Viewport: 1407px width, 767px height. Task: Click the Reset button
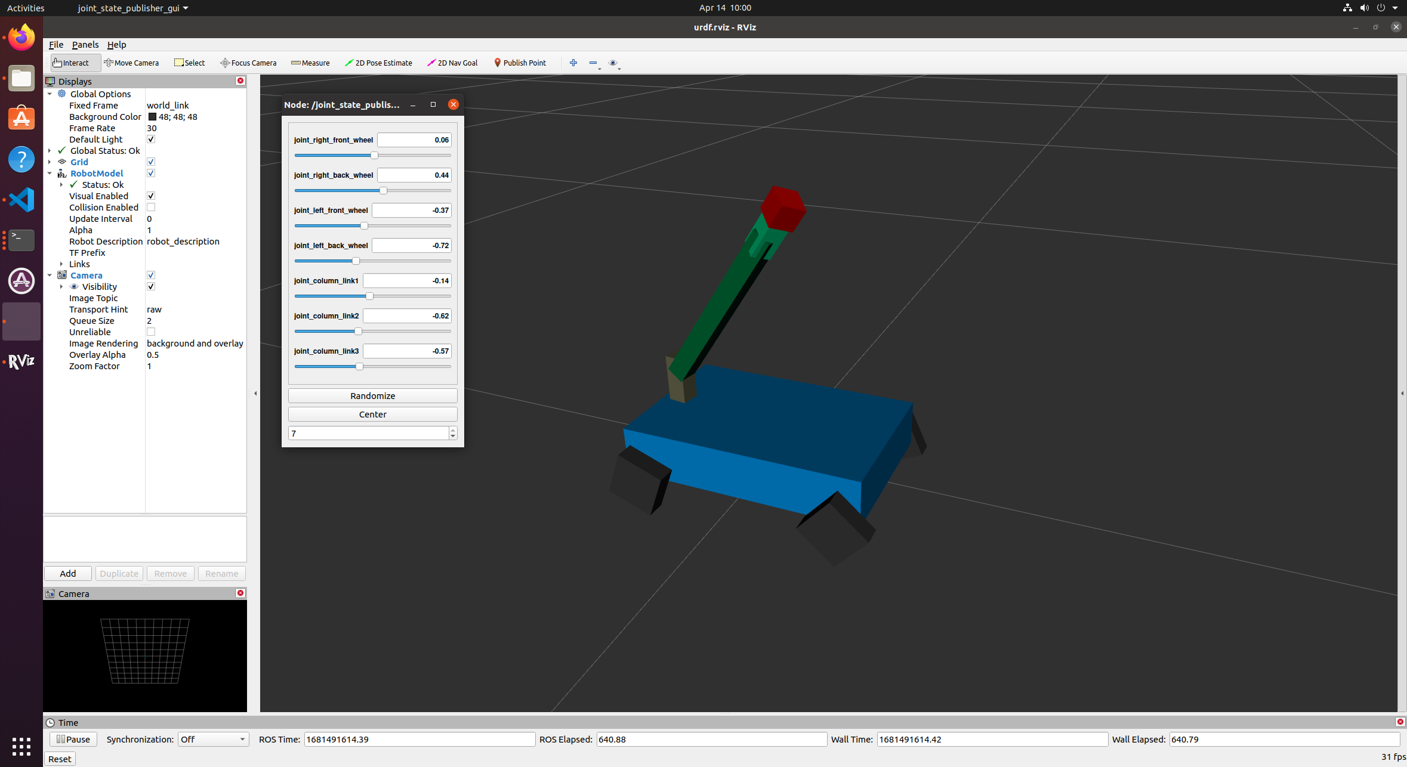tap(60, 759)
